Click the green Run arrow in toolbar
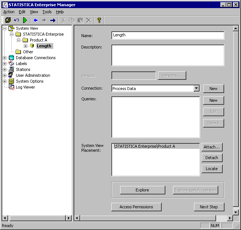 tap(25, 20)
